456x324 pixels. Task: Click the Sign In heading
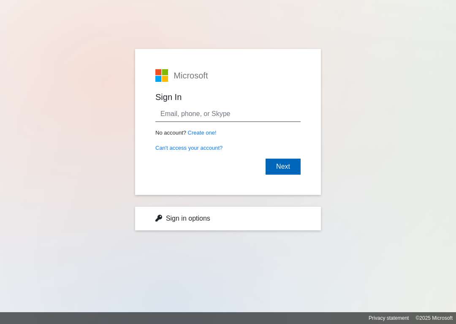168,97
